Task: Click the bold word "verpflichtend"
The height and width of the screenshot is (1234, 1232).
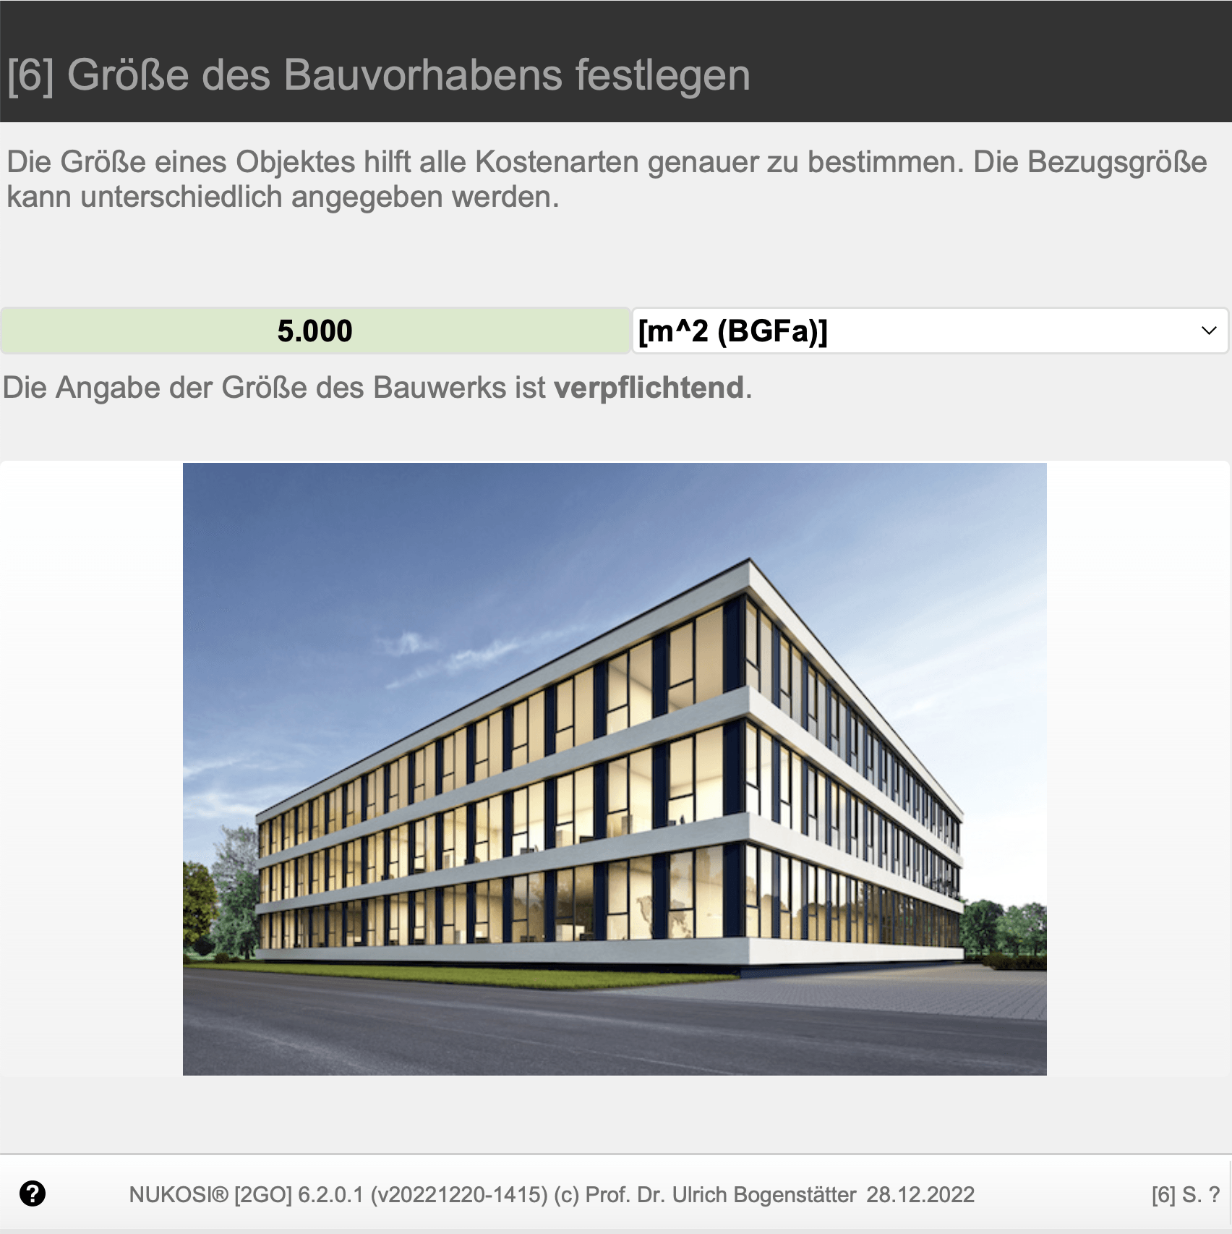Action: click(x=649, y=388)
